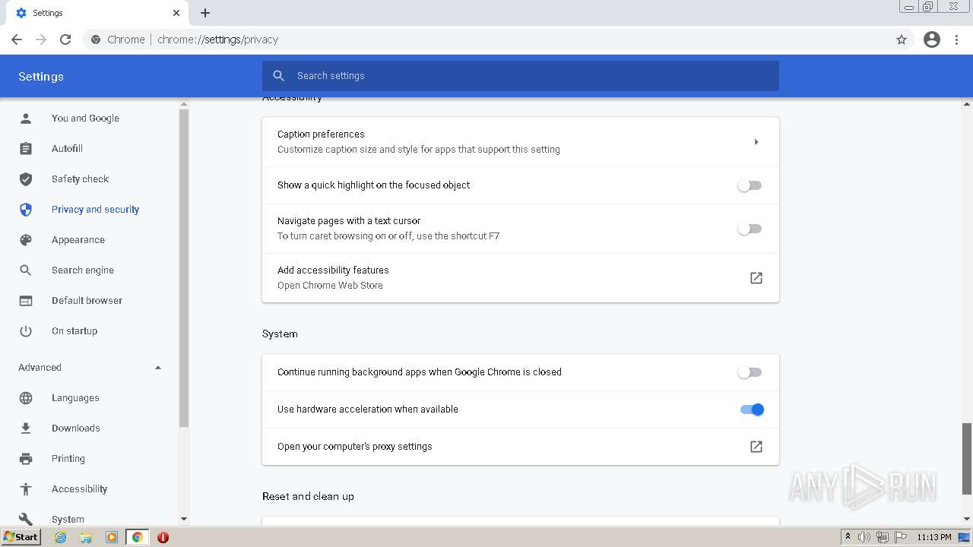Viewport: 973px width, 547px height.
Task: Disable Use hardware acceleration when available
Action: (752, 409)
